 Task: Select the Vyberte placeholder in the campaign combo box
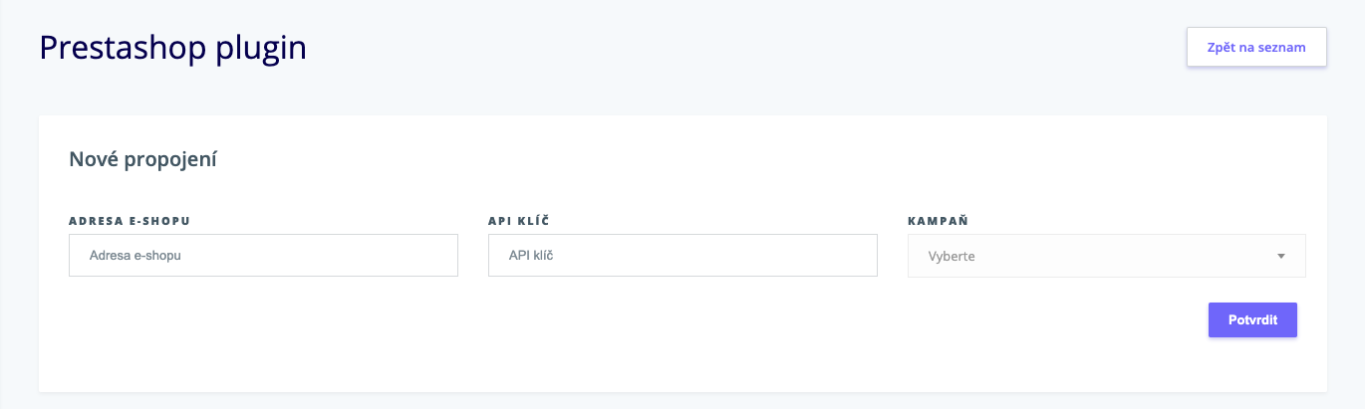point(952,256)
